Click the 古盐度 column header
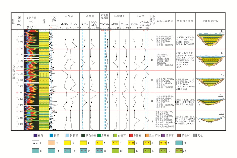Screen dimensions: 237x158 90,17
